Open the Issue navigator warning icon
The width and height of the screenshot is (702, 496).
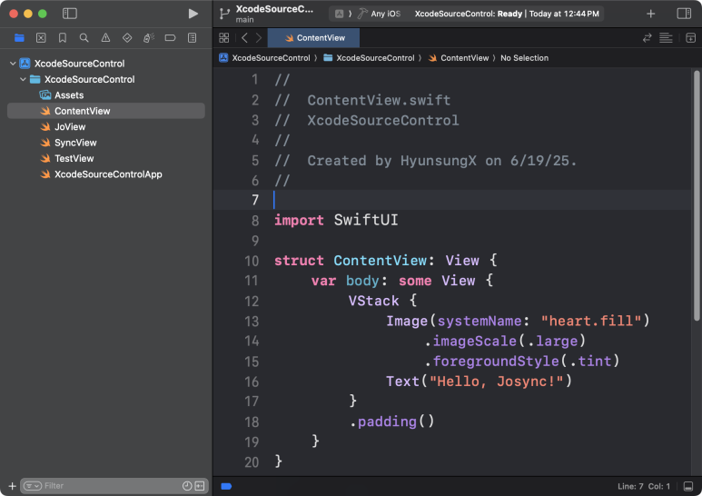click(x=105, y=38)
